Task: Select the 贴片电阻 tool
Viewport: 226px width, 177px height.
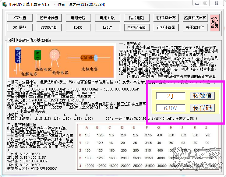Action: click(137, 18)
